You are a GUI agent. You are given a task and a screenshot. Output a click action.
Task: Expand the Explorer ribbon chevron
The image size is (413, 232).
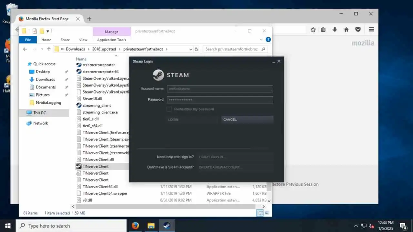click(x=261, y=40)
